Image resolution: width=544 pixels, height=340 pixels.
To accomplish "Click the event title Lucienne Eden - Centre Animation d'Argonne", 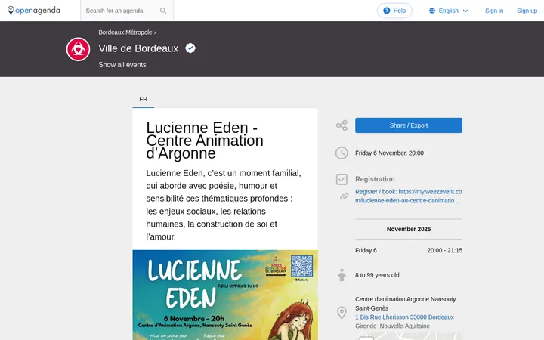I will 205,141.
